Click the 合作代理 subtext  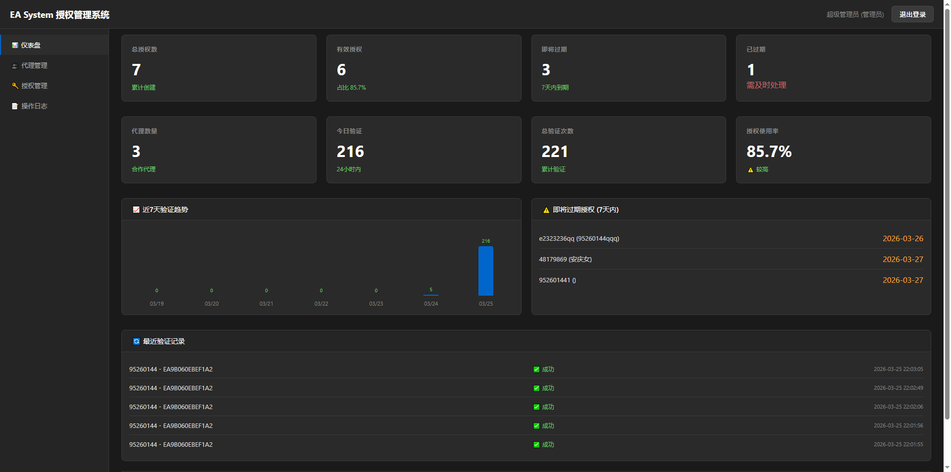[144, 169]
